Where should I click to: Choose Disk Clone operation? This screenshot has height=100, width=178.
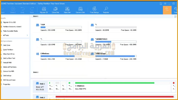[x=7, y=45]
